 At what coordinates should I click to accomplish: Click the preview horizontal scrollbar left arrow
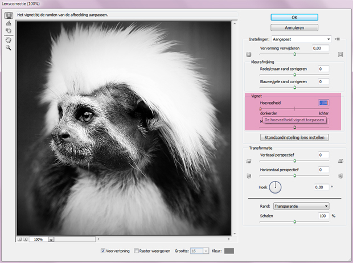(x=98, y=239)
